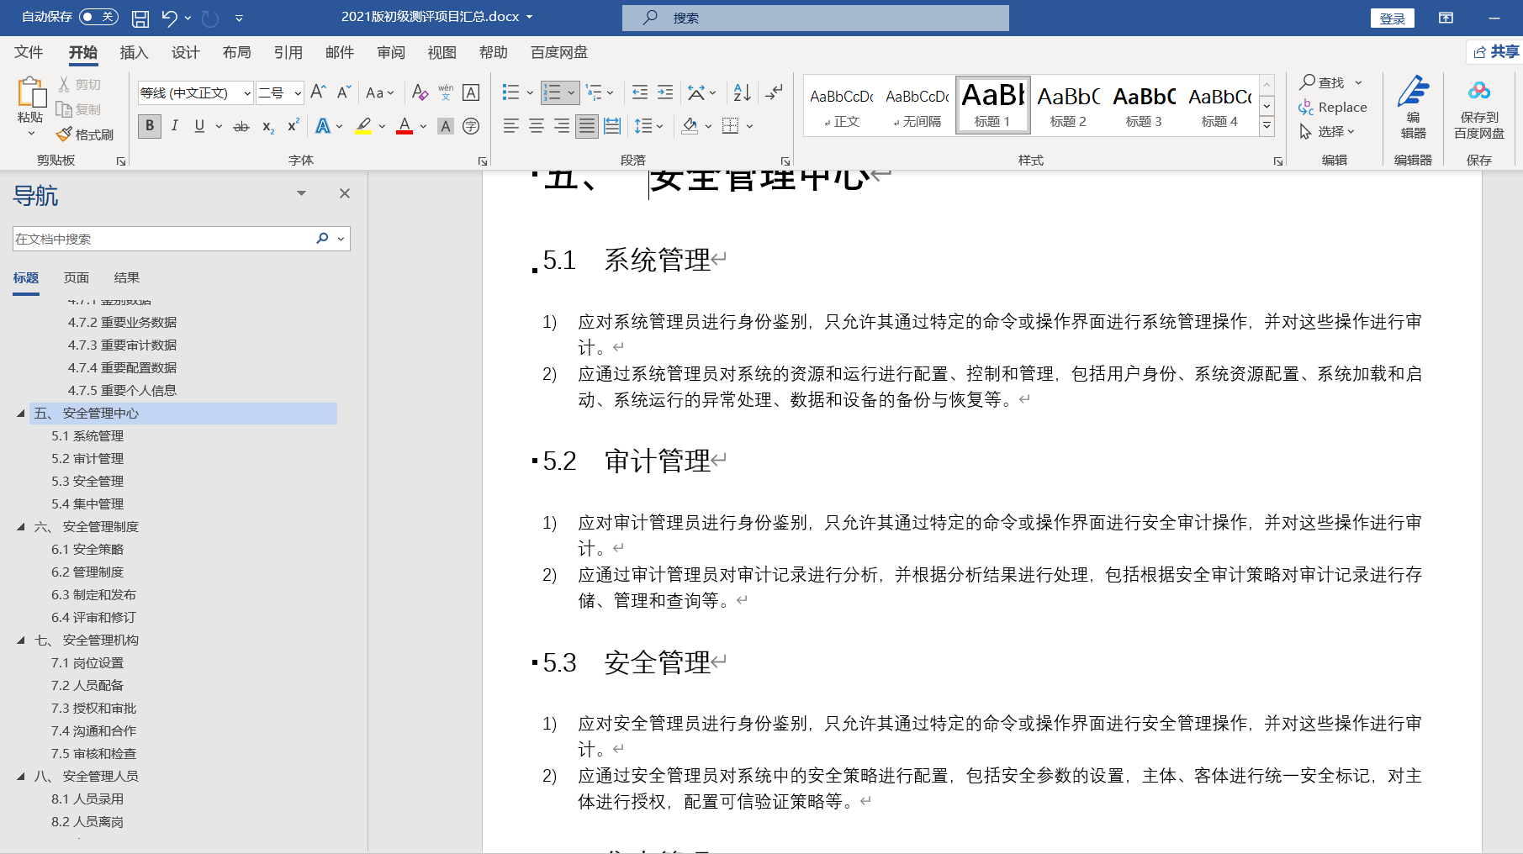Viewport: 1523px width, 854px height.
Task: Open navigation pane options arrow
Action: pyautogui.click(x=301, y=193)
